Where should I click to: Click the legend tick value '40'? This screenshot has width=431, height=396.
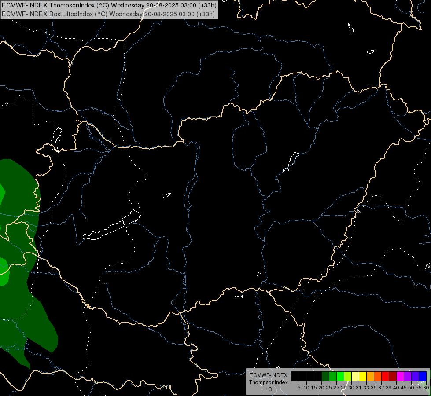coord(396,388)
